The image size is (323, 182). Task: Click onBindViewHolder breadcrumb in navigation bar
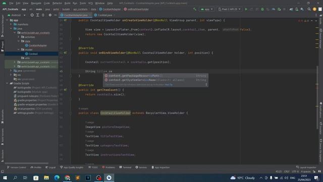coord(136,9)
